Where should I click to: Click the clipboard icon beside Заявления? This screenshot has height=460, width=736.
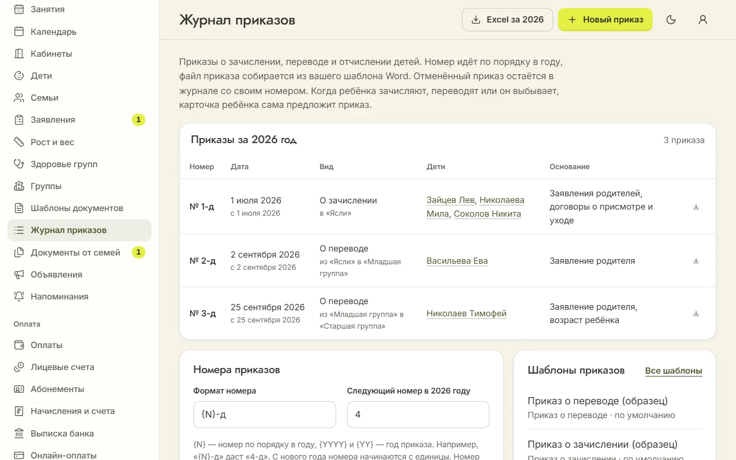[19, 120]
